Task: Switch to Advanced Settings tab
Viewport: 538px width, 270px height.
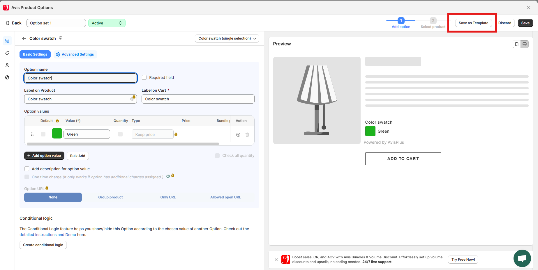Action: (75, 54)
